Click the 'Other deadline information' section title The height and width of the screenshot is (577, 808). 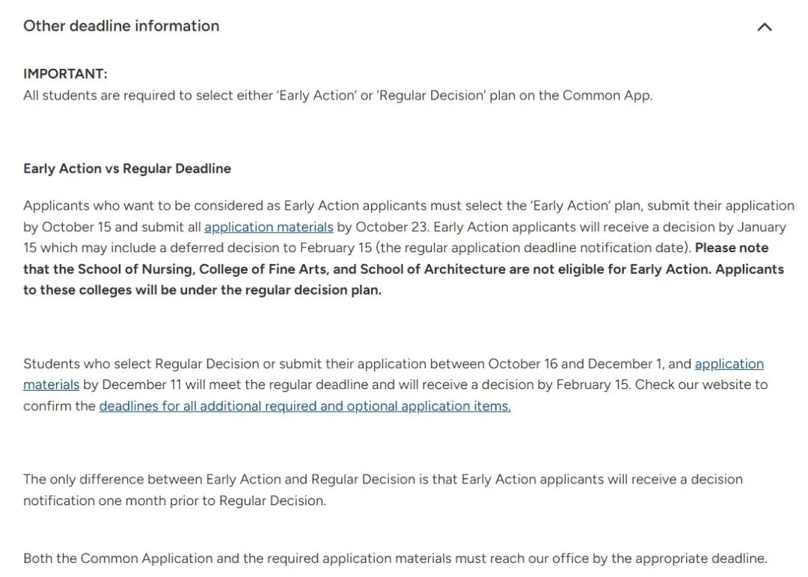(121, 26)
